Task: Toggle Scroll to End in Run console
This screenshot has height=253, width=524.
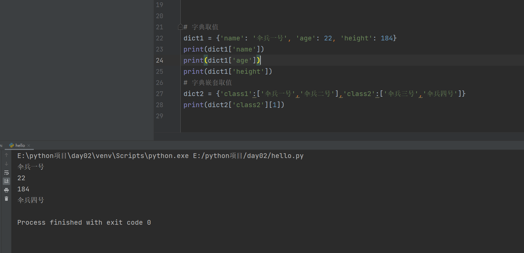Action: 6,181
